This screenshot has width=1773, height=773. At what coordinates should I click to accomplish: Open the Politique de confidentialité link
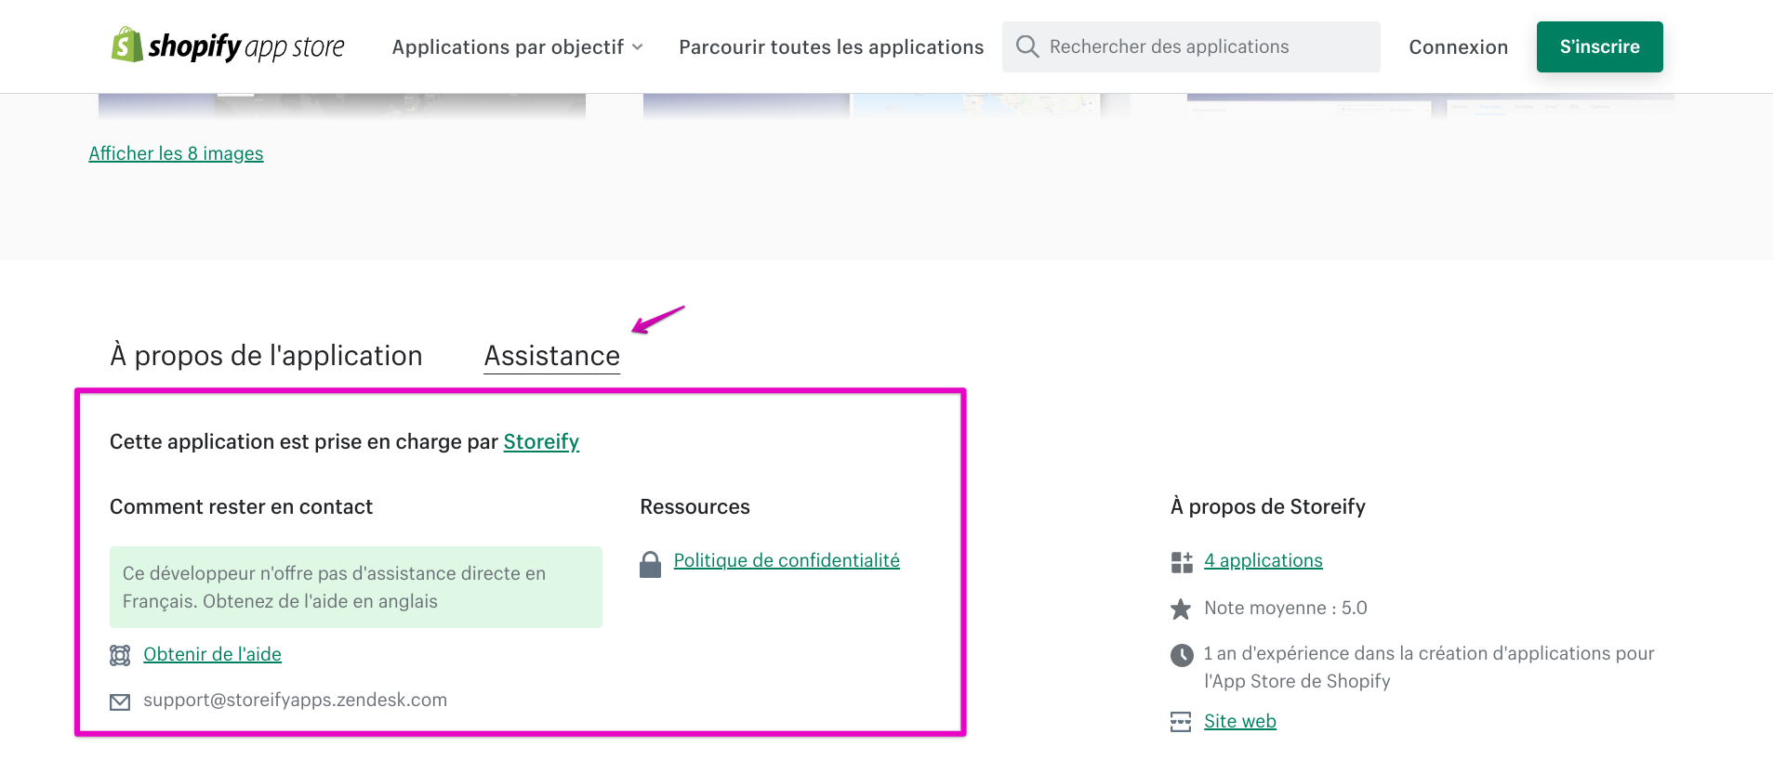(787, 560)
